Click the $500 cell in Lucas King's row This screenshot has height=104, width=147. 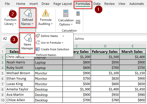[x=77, y=84]
